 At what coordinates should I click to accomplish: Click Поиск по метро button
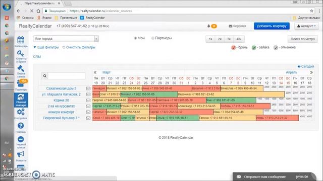[x=303, y=39]
